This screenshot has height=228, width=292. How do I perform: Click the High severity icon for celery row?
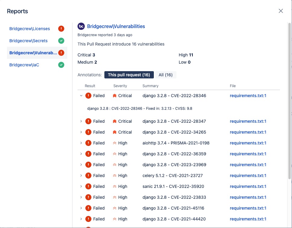pyautogui.click(x=115, y=176)
